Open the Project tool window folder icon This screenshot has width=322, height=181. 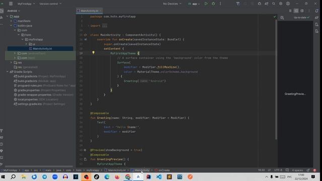[x=2, y=11]
